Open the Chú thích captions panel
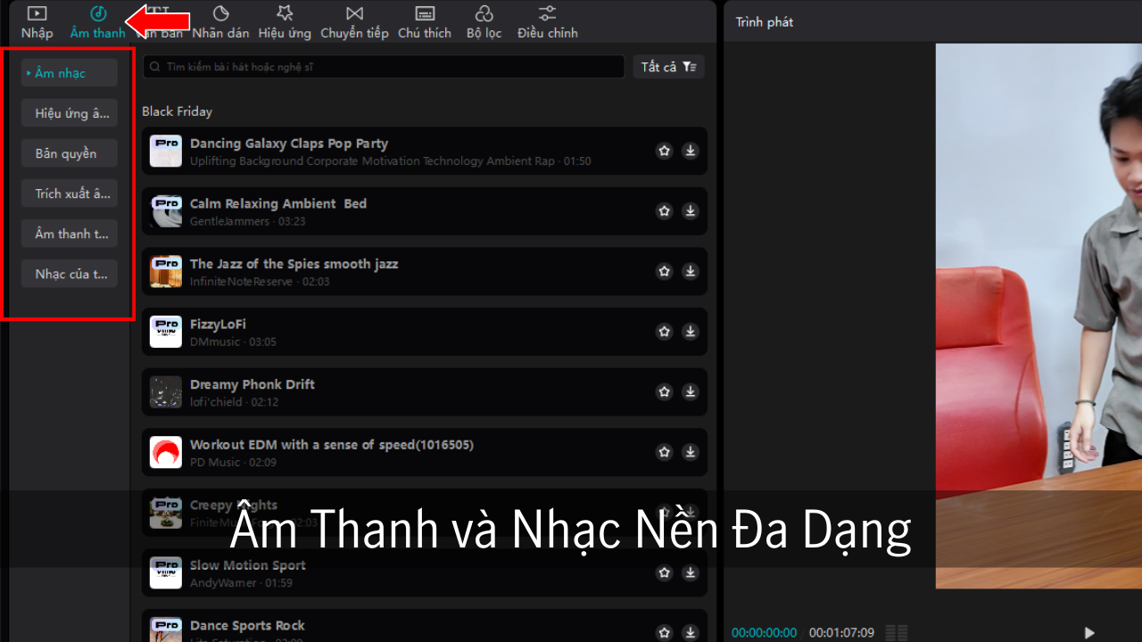The width and height of the screenshot is (1142, 642). pos(425,22)
